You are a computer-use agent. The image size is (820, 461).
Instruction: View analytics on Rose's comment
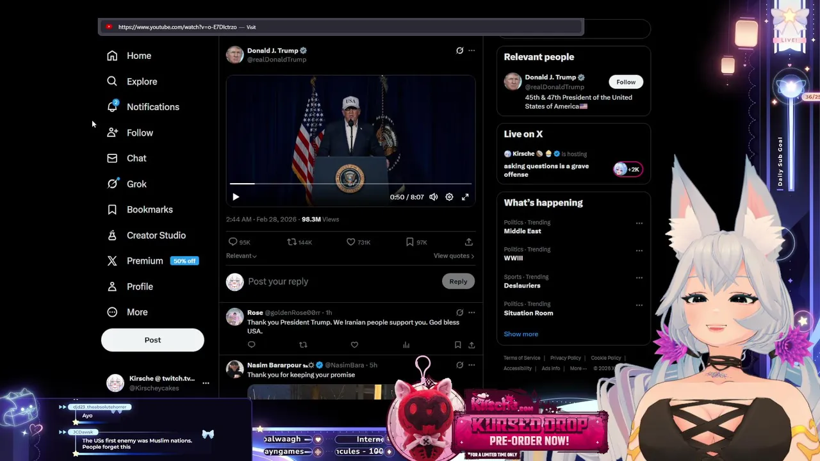point(406,345)
